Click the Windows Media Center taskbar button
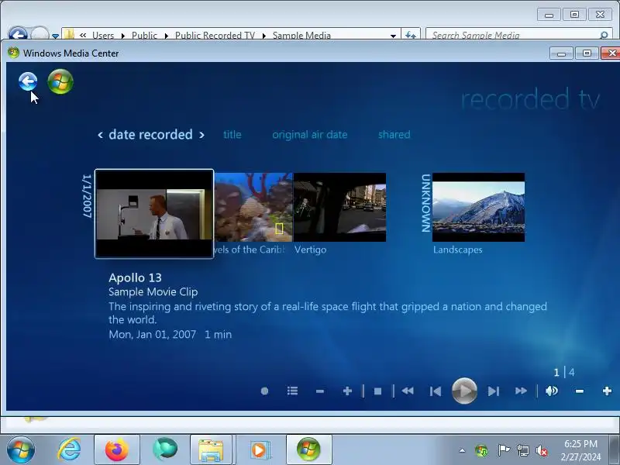 (308, 449)
